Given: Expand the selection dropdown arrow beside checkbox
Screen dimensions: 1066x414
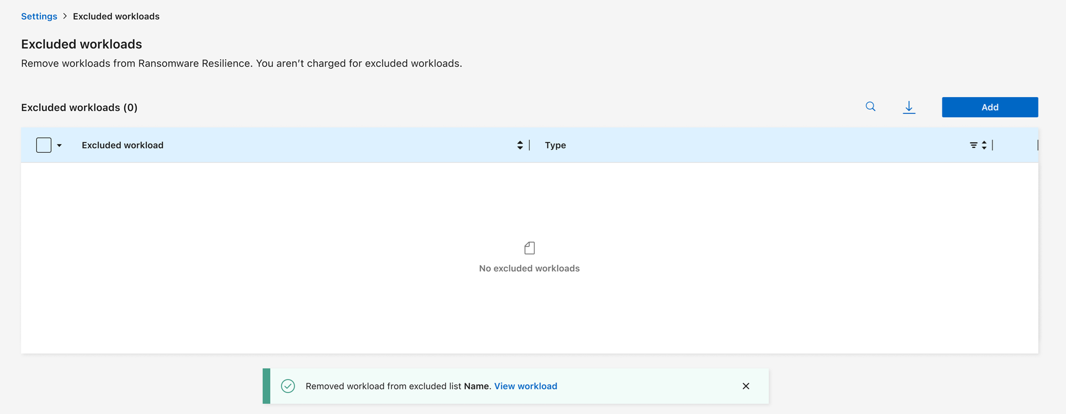Looking at the screenshot, I should (59, 145).
